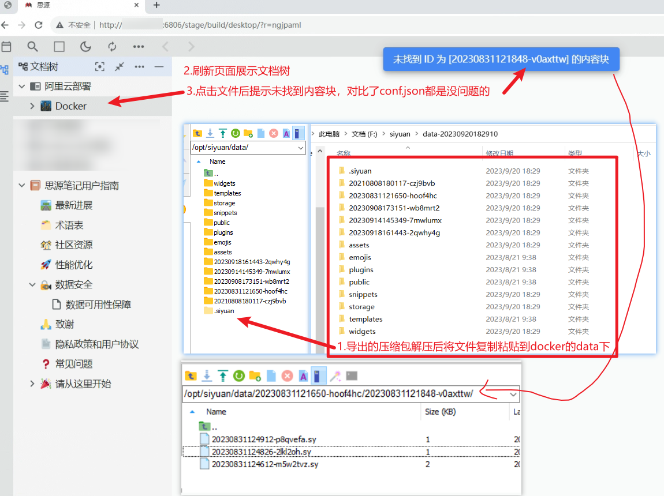
Task: Sort by Size (KB) column header
Action: [441, 411]
